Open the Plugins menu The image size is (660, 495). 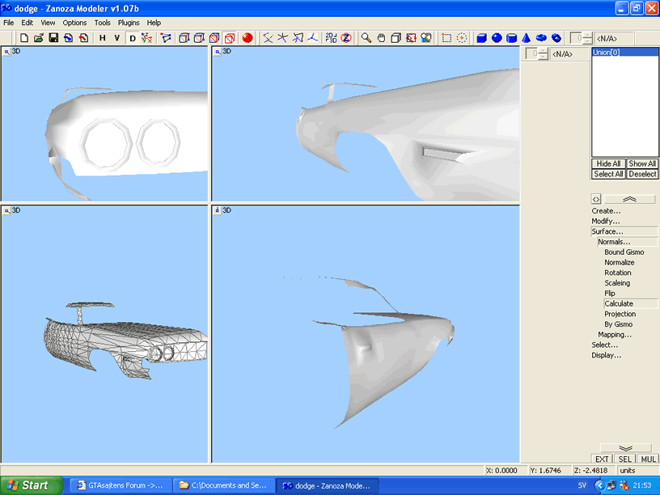click(x=129, y=23)
